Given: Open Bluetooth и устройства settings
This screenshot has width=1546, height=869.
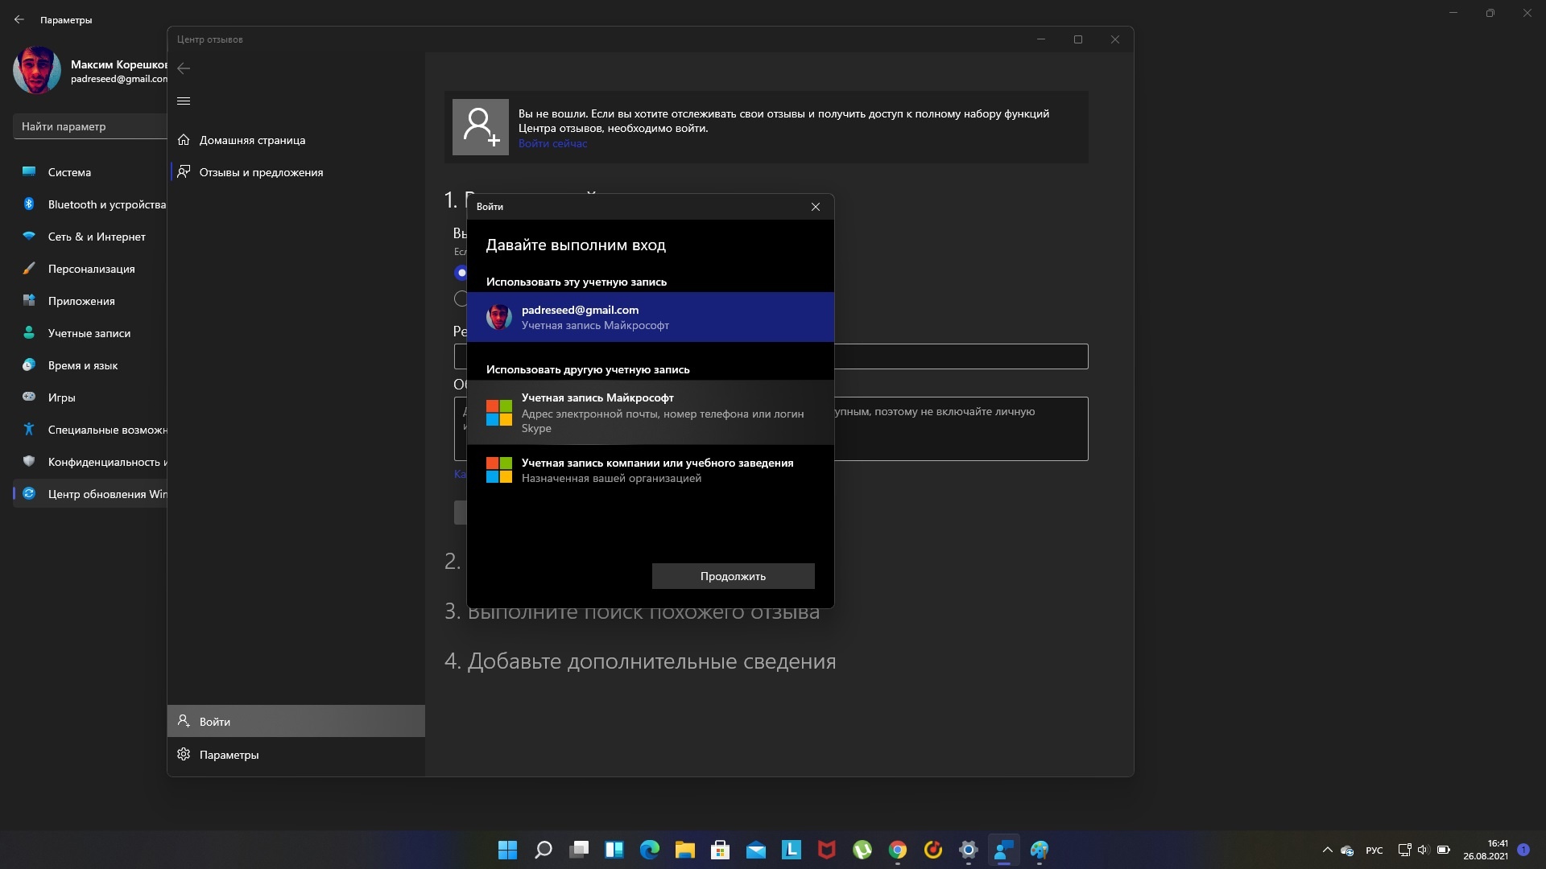Looking at the screenshot, I should tap(90, 204).
